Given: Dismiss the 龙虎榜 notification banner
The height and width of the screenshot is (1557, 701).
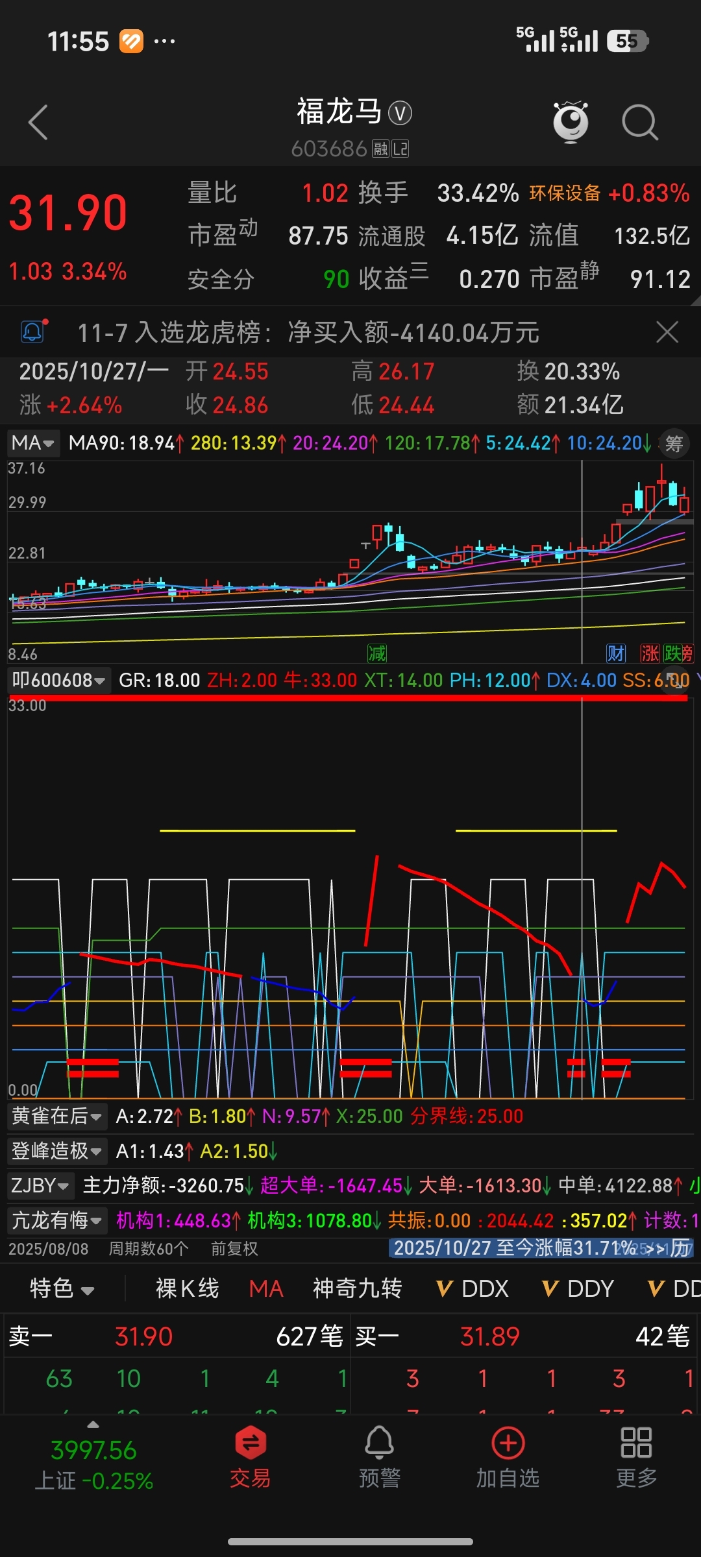Looking at the screenshot, I should [x=667, y=332].
